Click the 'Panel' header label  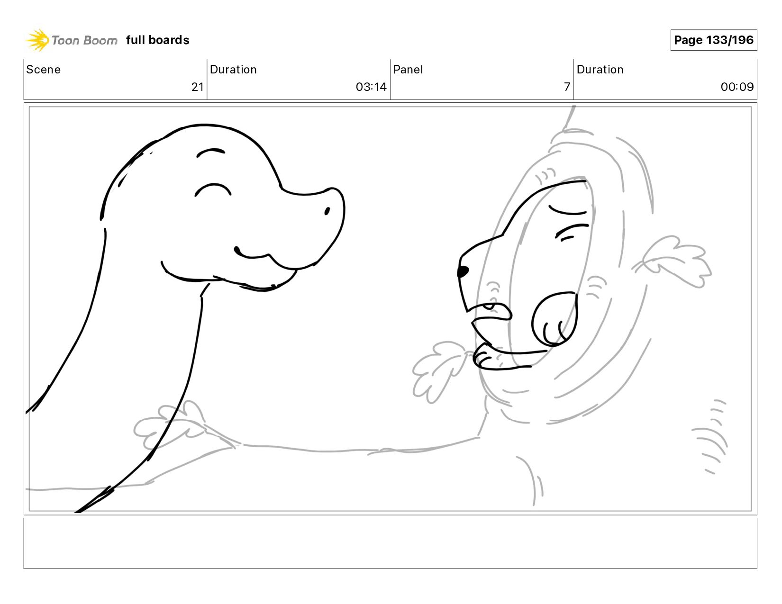pos(408,70)
